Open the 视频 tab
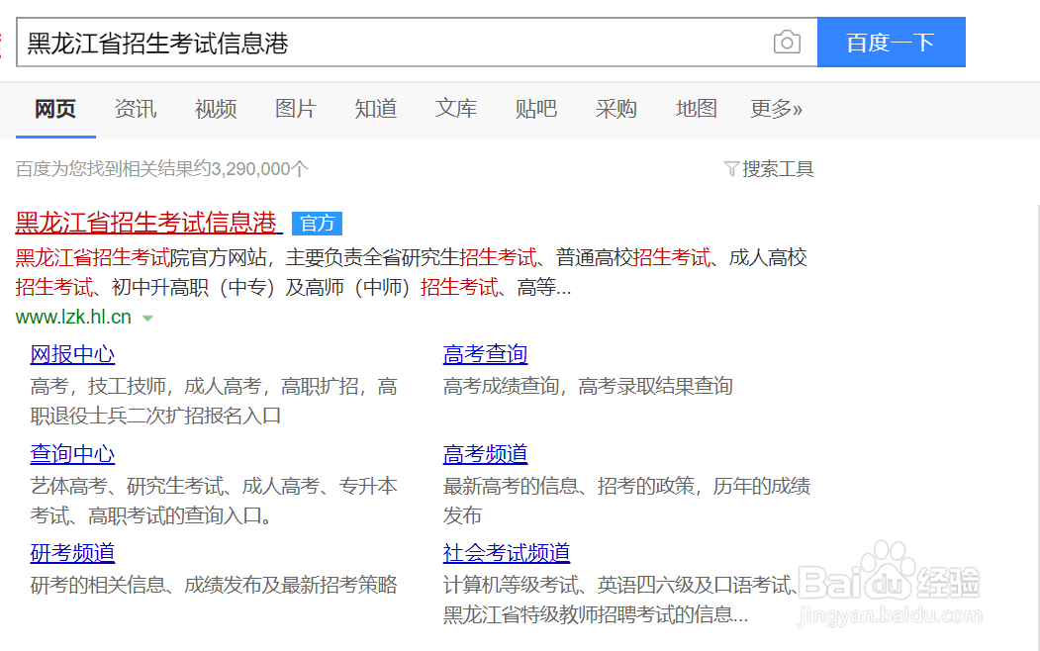This screenshot has width=1040, height=651. [x=216, y=109]
